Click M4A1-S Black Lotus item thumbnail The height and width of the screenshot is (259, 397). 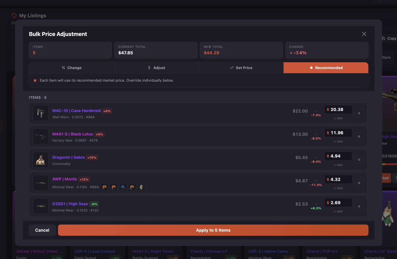[41, 137]
